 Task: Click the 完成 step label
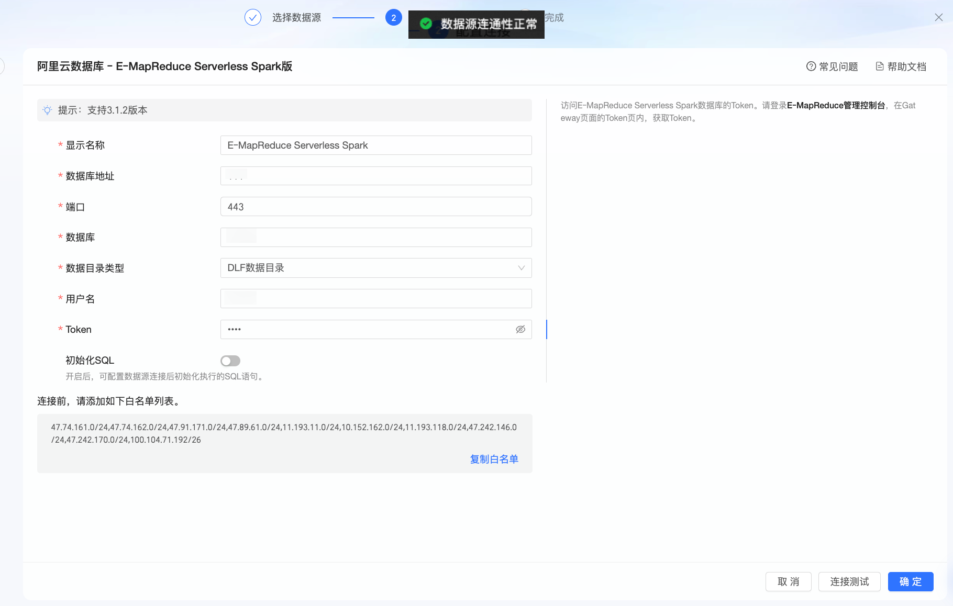(x=554, y=18)
